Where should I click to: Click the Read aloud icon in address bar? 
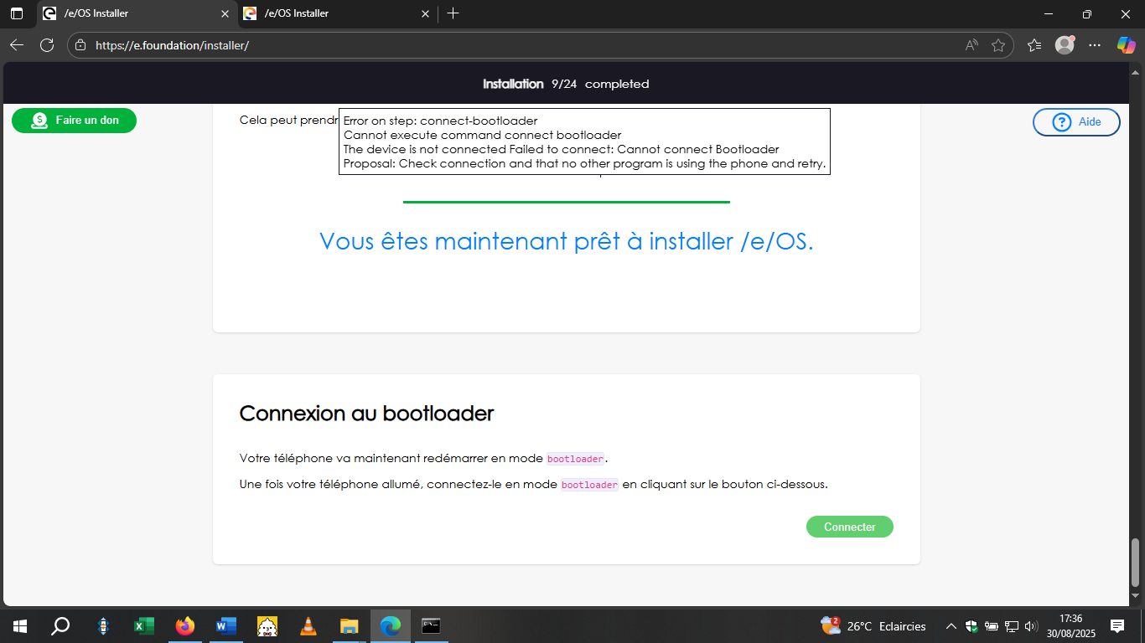point(971,45)
